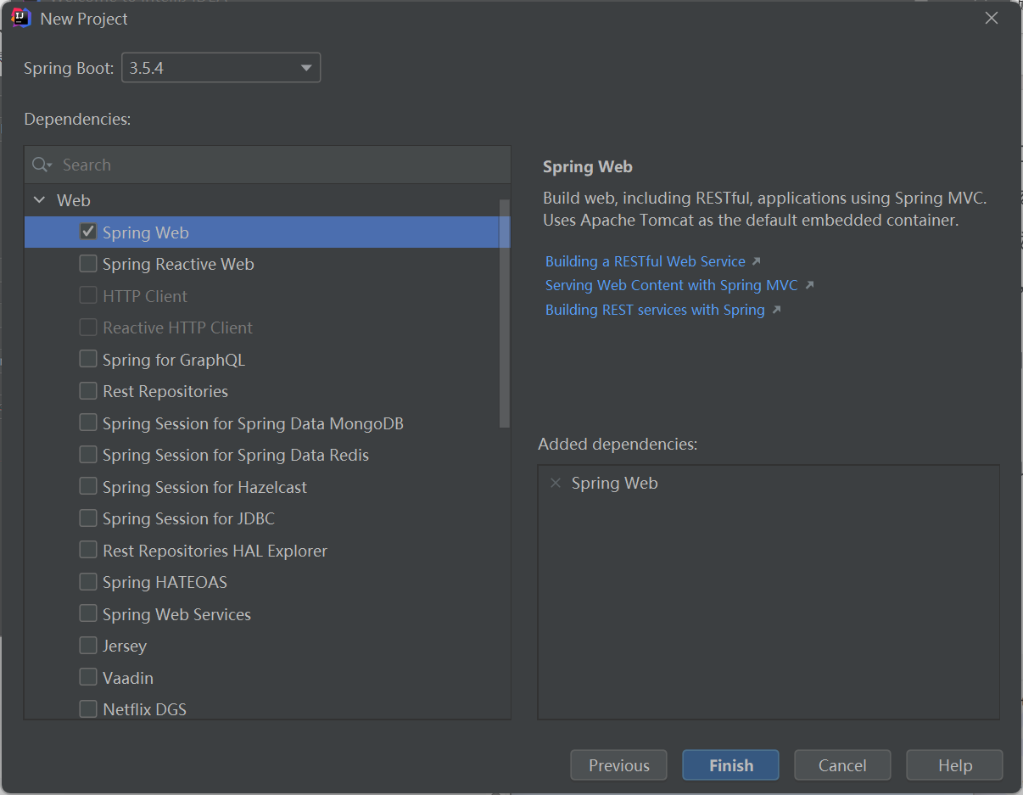Select Spring Web in Added dependencies
The height and width of the screenshot is (795, 1023).
point(615,483)
